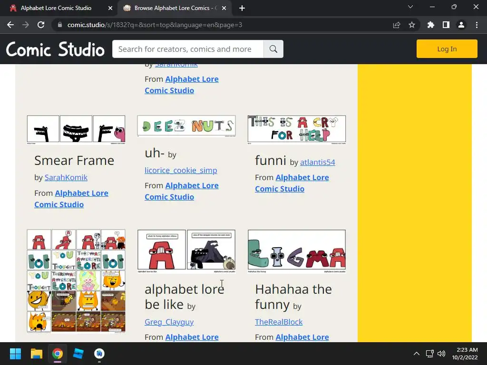The height and width of the screenshot is (365, 487).
Task: Click the Chrome taskbar icon
Action: [x=57, y=354]
